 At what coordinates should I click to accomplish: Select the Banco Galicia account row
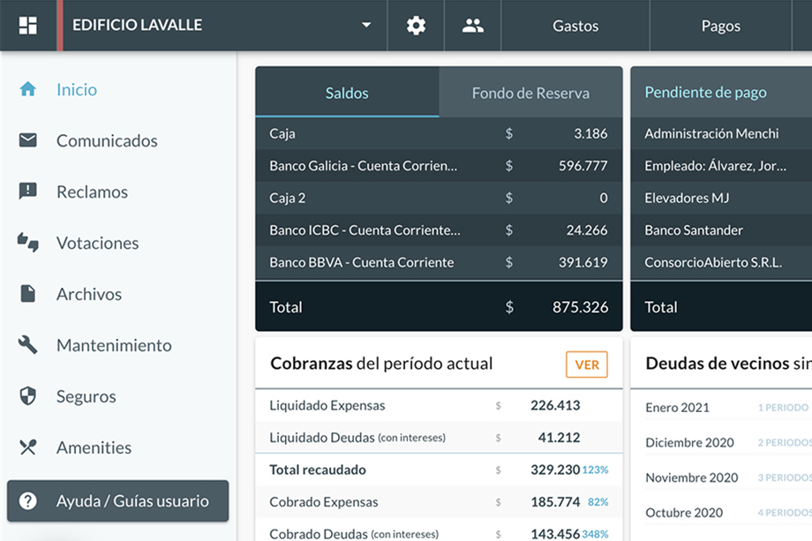pos(439,165)
